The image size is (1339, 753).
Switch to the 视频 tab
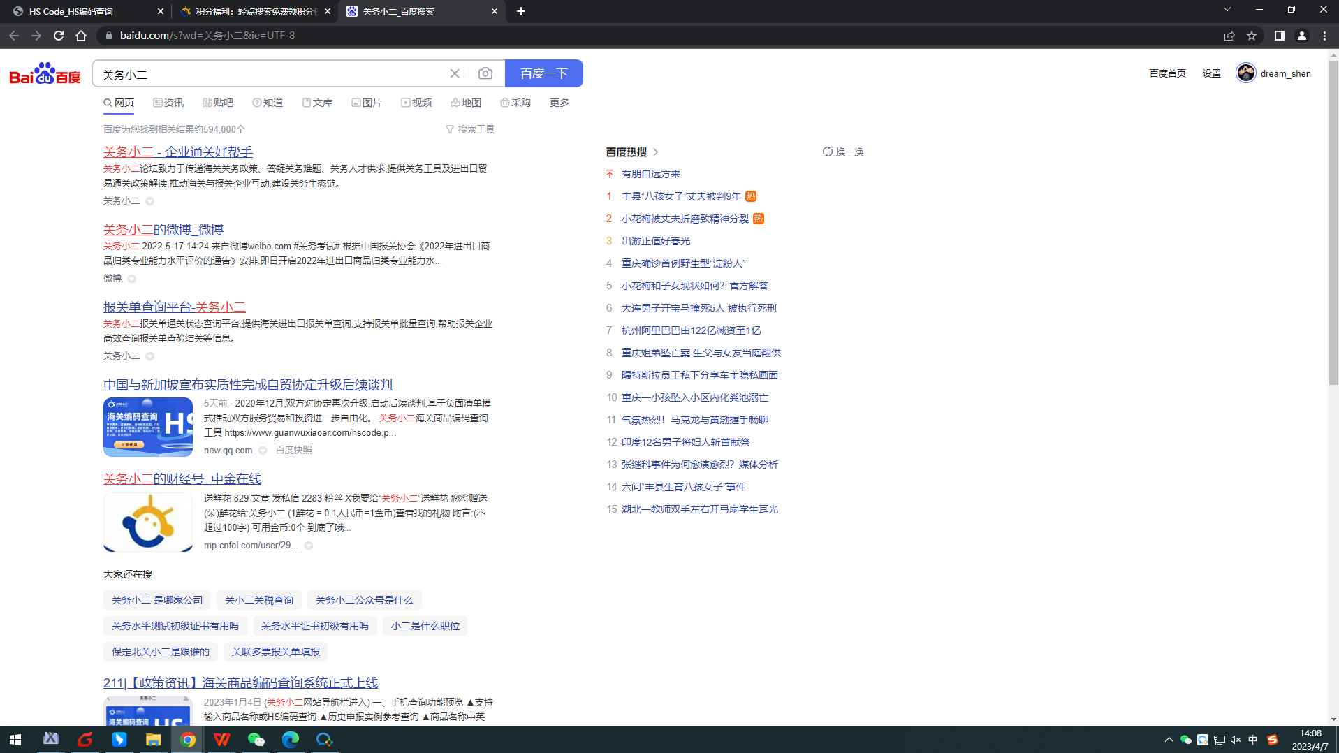[x=416, y=103]
